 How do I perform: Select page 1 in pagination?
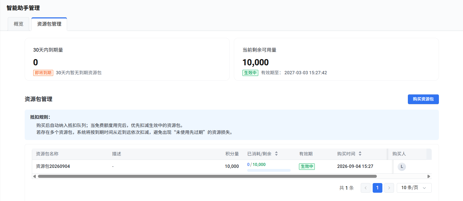377,188
